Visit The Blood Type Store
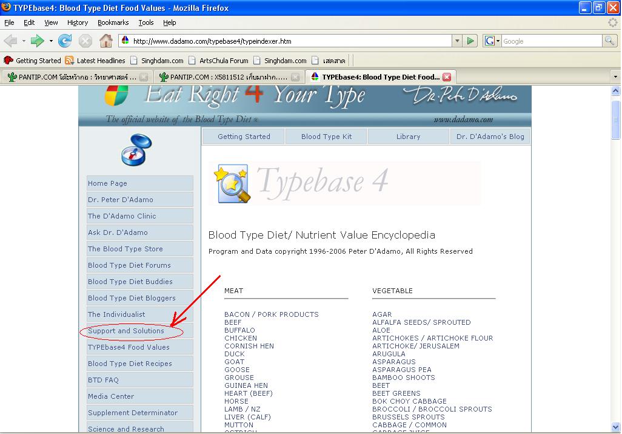The height and width of the screenshot is (434, 622). click(x=139, y=249)
